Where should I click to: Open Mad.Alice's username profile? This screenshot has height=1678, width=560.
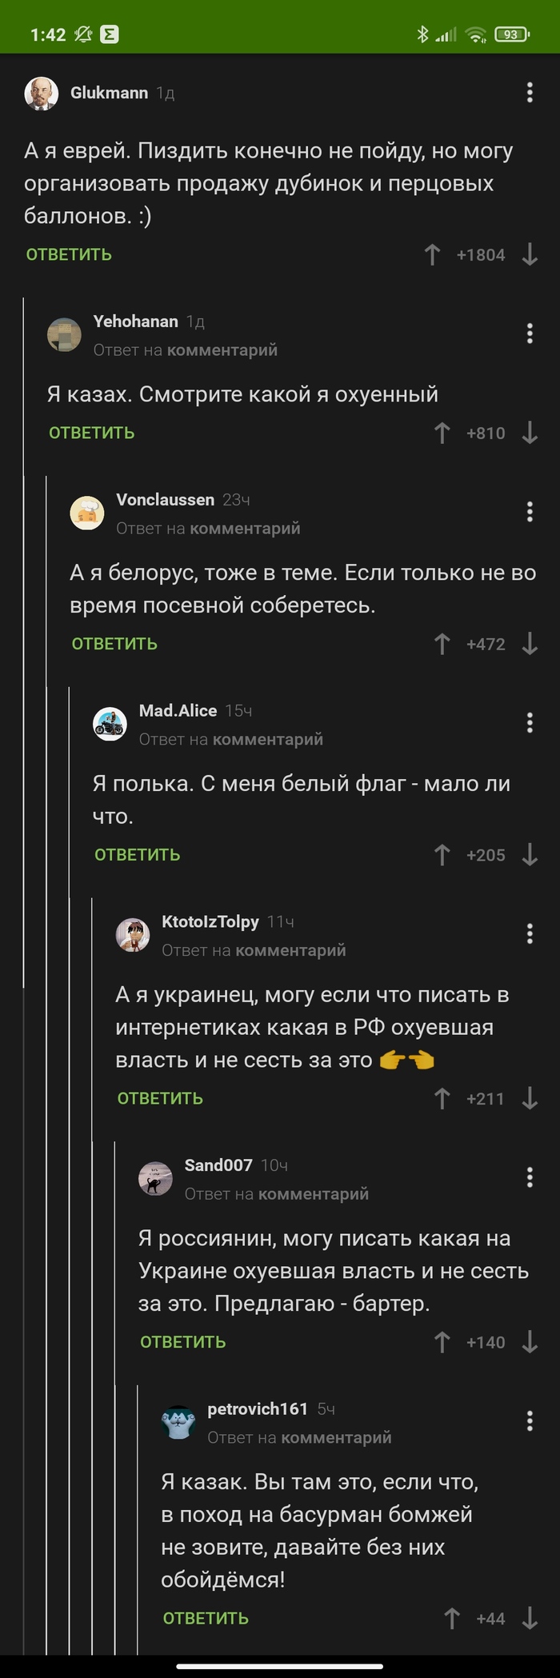(178, 711)
